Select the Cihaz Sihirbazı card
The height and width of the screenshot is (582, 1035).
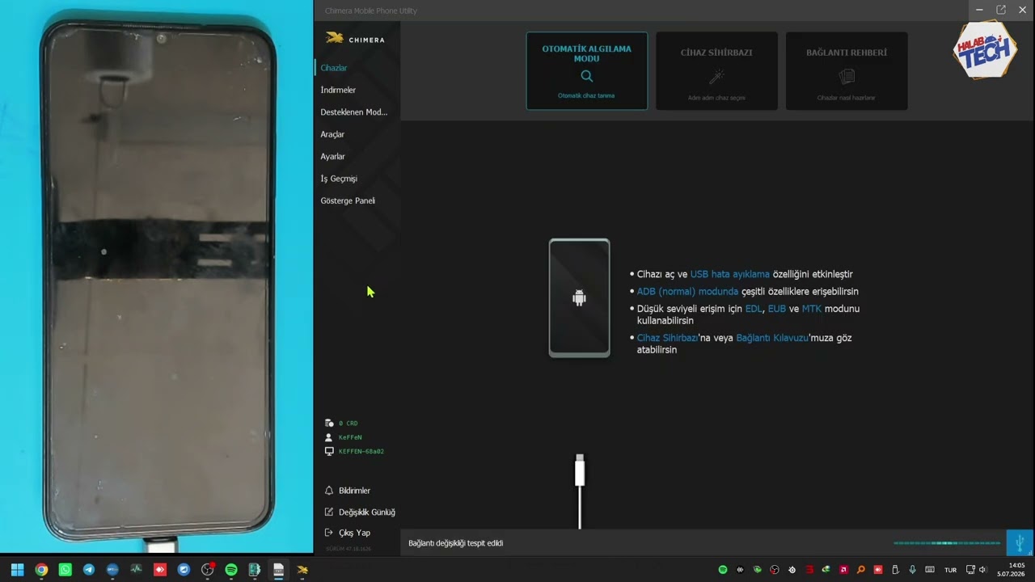point(716,71)
